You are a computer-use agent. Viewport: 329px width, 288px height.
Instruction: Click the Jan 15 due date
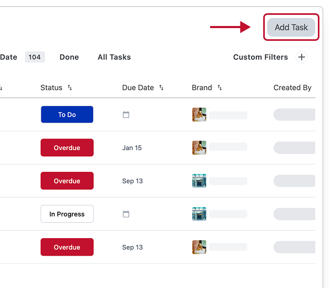click(132, 148)
